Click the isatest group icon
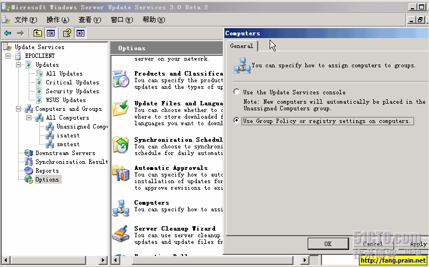429x267 pixels. pyautogui.click(x=50, y=135)
